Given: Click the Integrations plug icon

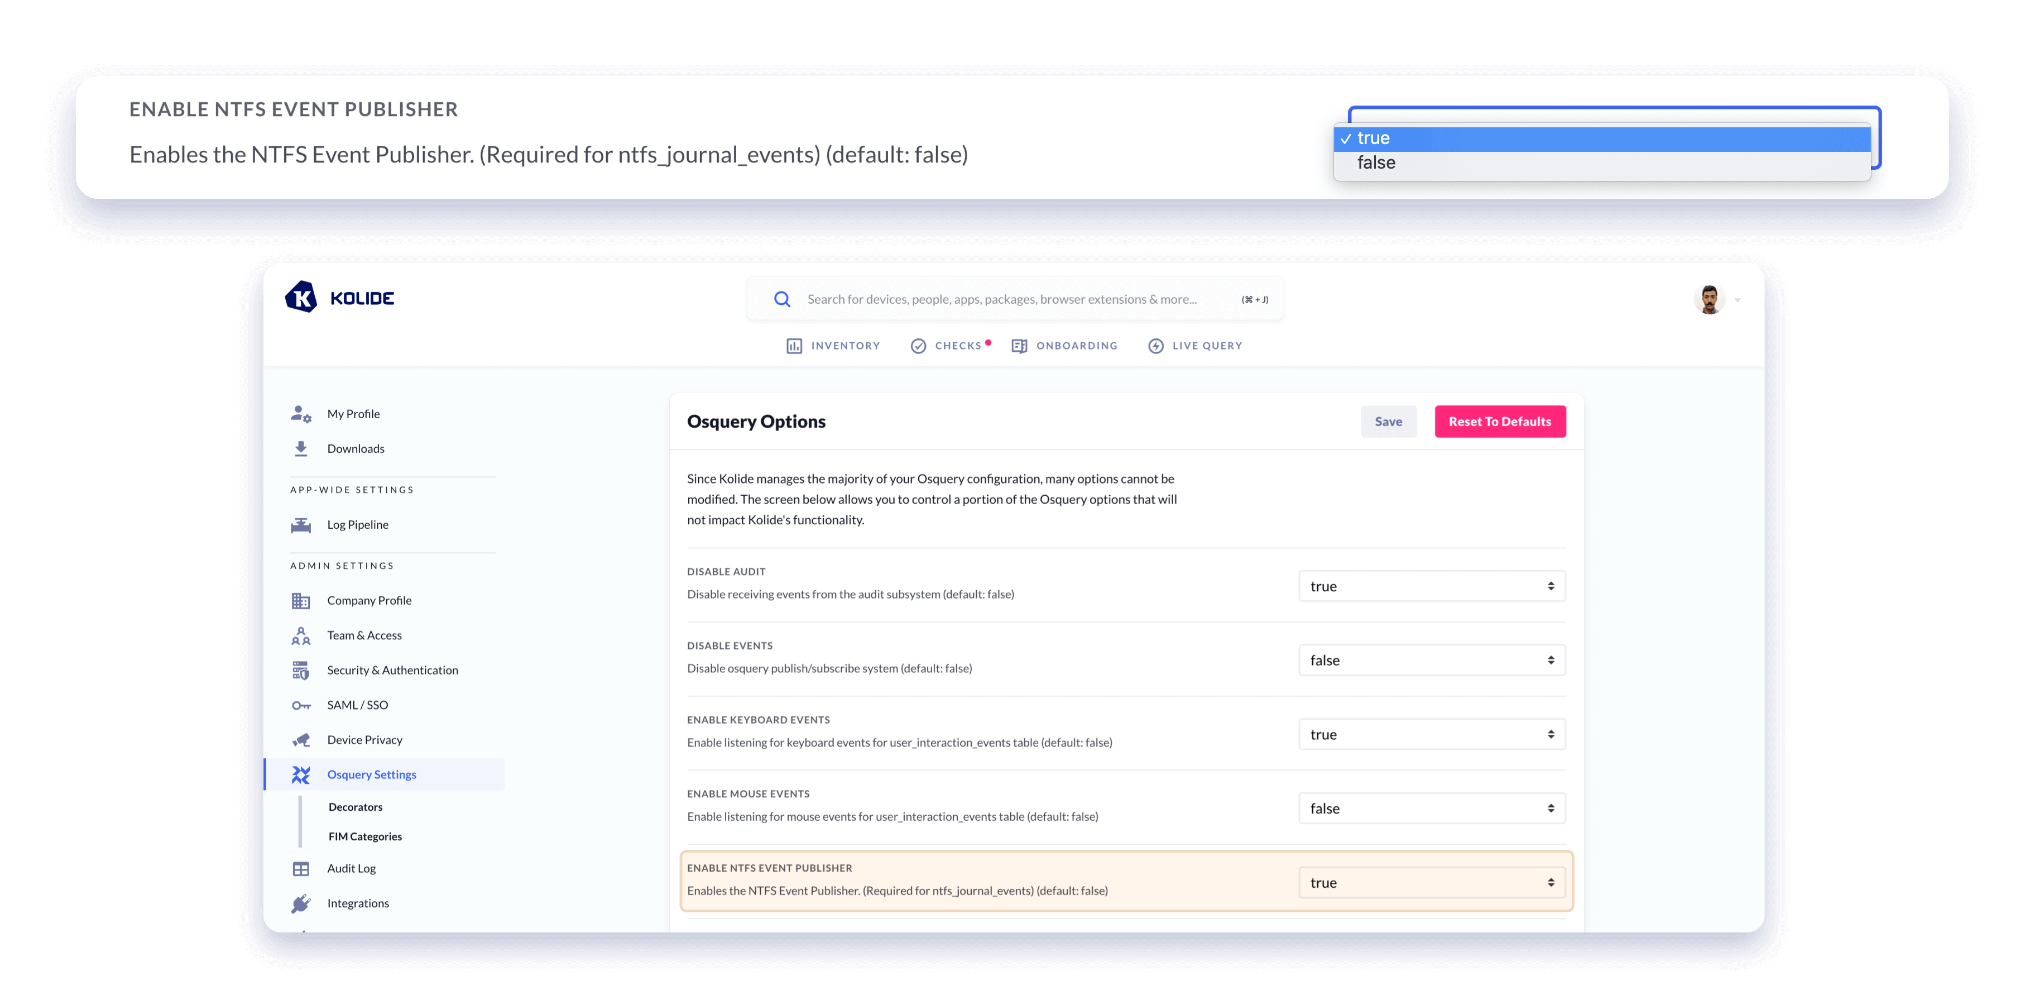Looking at the screenshot, I should [300, 904].
